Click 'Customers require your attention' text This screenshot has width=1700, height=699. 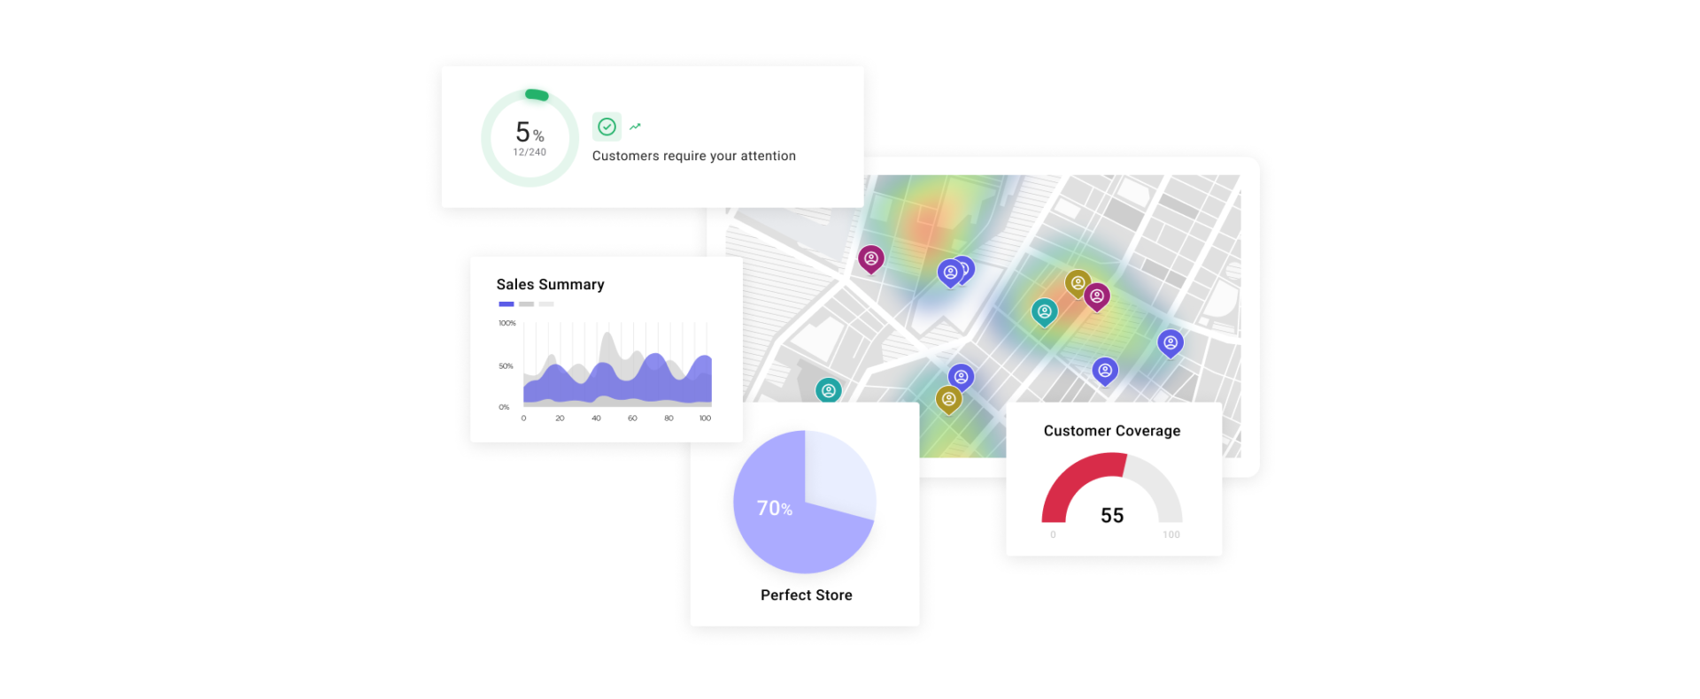(694, 156)
